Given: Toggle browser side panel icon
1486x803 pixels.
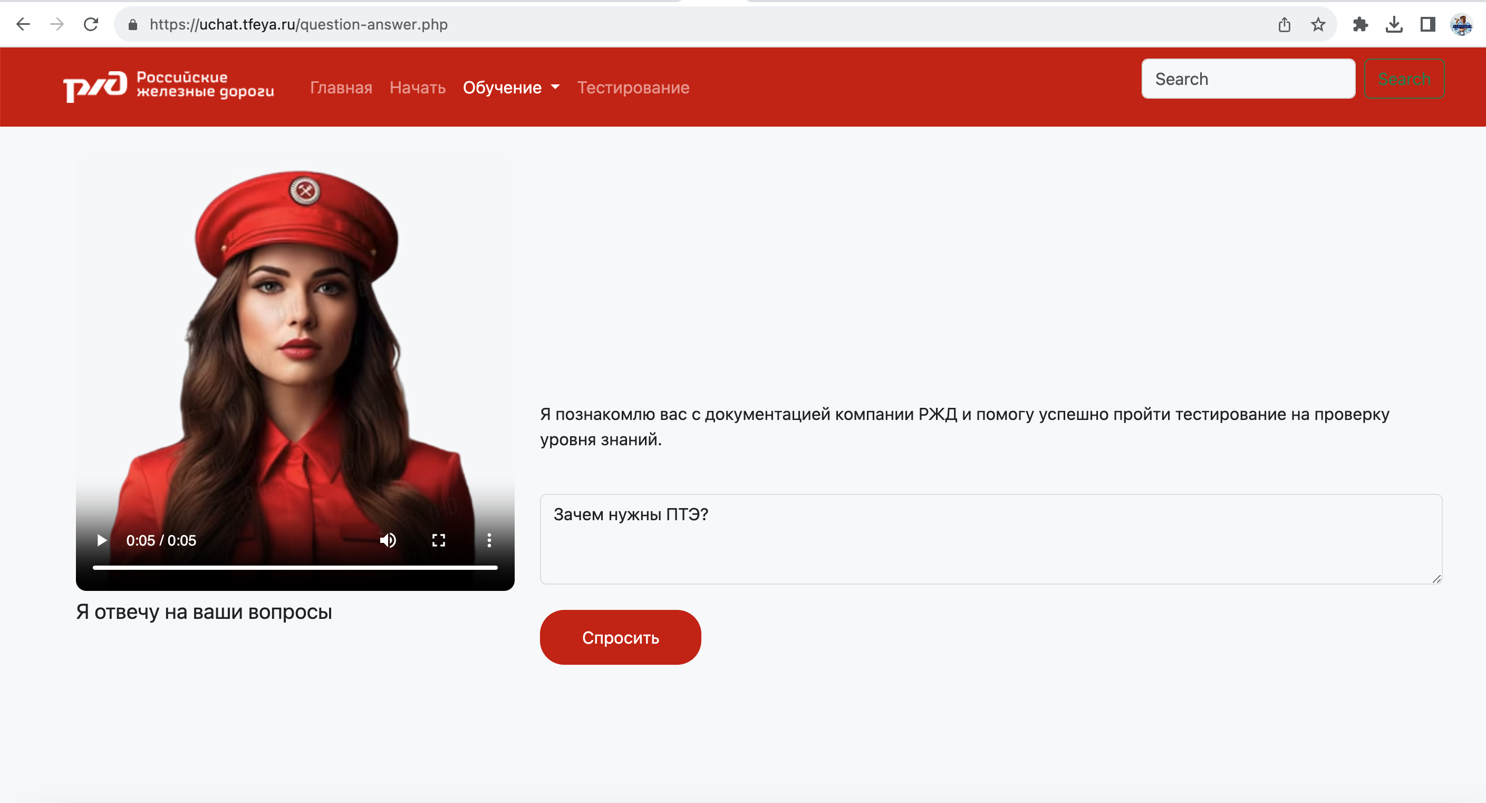Looking at the screenshot, I should pyautogui.click(x=1427, y=24).
